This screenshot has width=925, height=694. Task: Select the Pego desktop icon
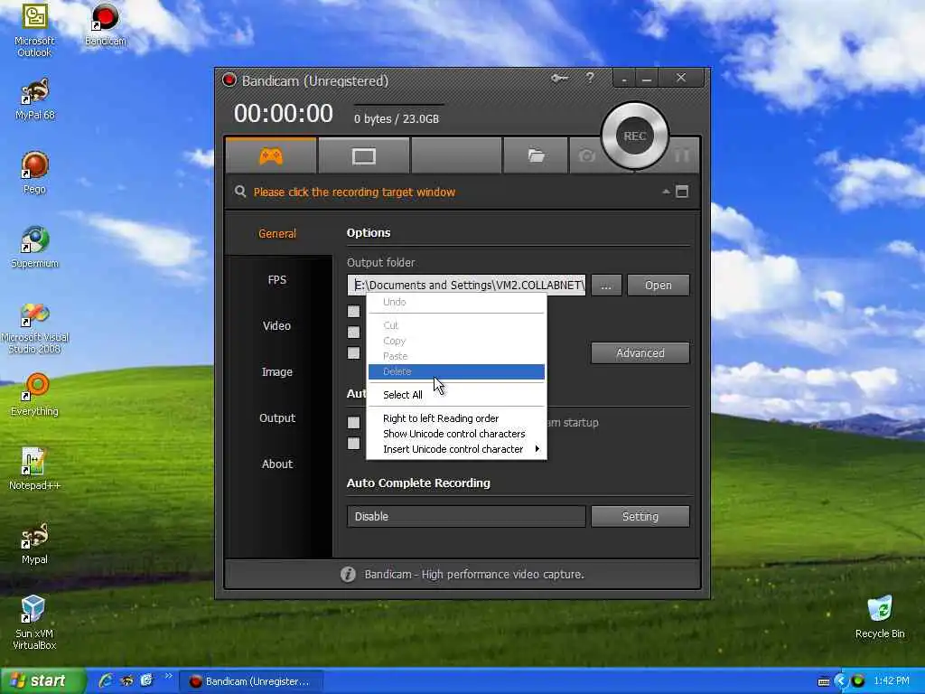tap(34, 173)
